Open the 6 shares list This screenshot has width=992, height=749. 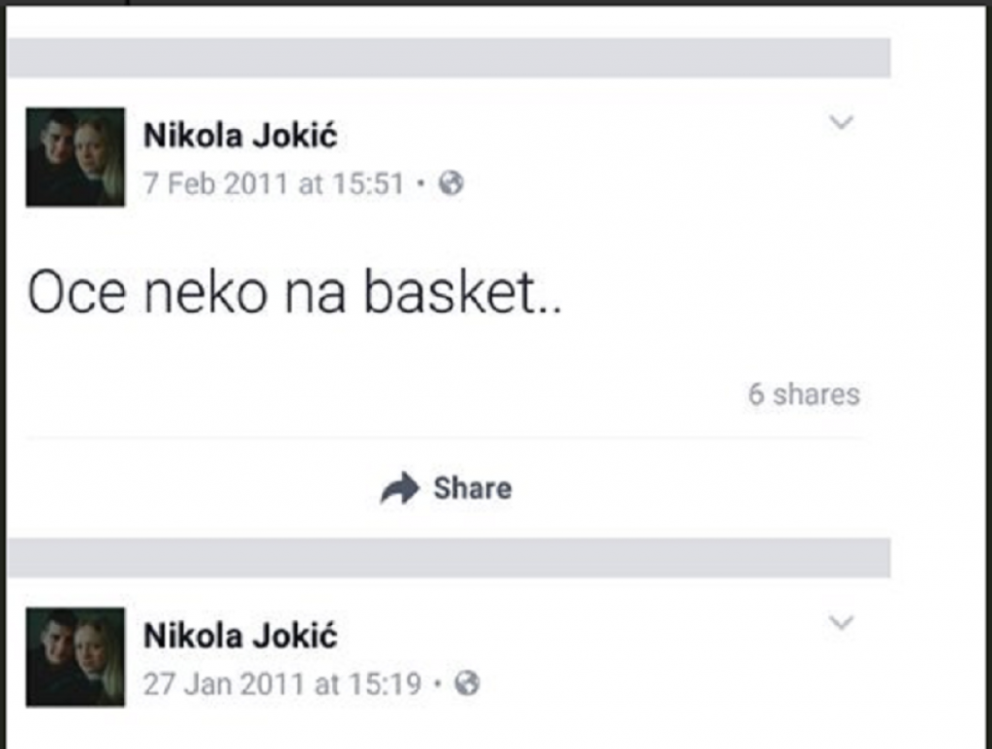[x=803, y=394]
